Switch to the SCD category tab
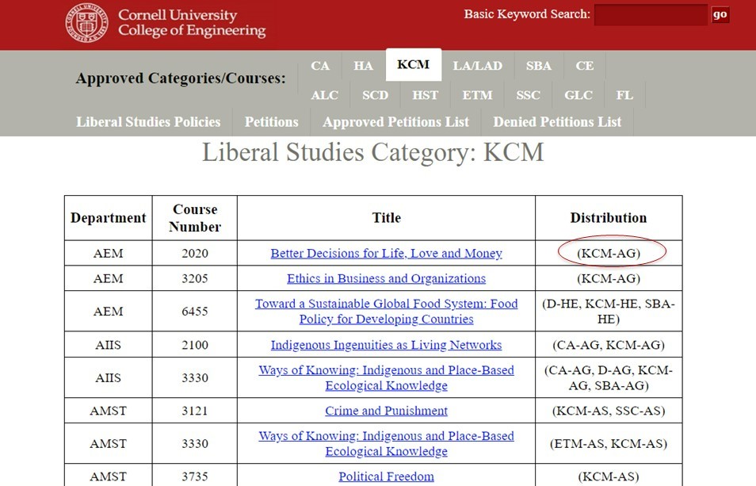 (375, 94)
